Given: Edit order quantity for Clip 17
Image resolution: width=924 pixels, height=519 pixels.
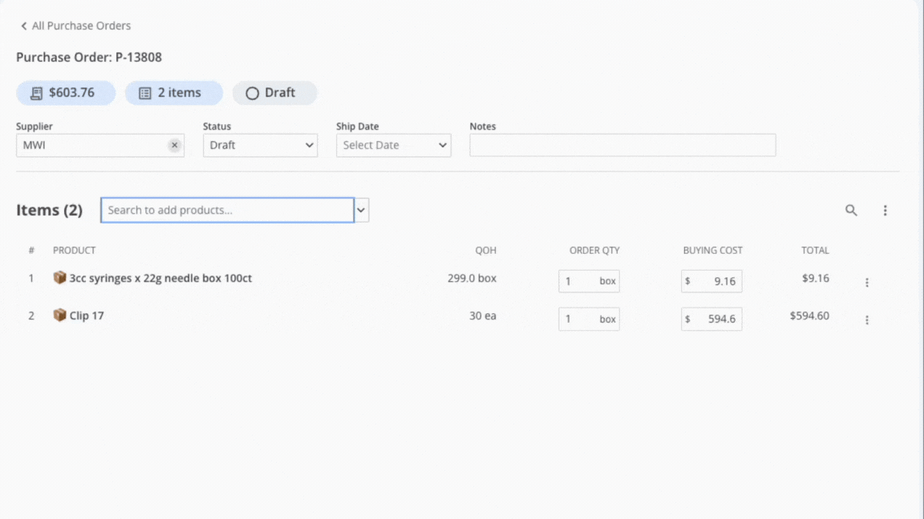Looking at the screenshot, I should [579, 319].
